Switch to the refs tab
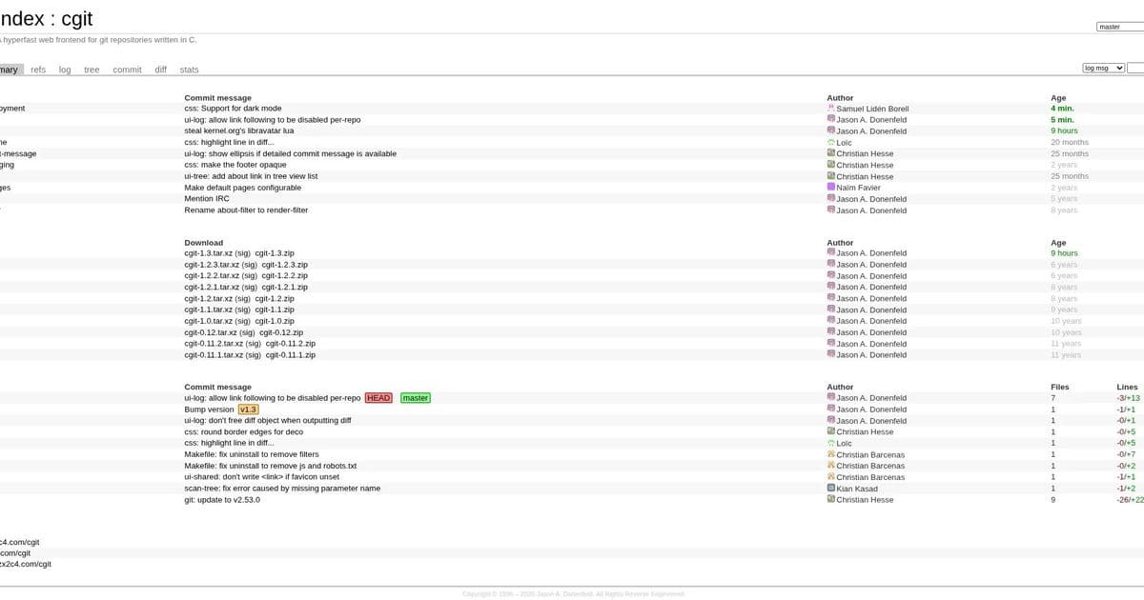 (38, 69)
